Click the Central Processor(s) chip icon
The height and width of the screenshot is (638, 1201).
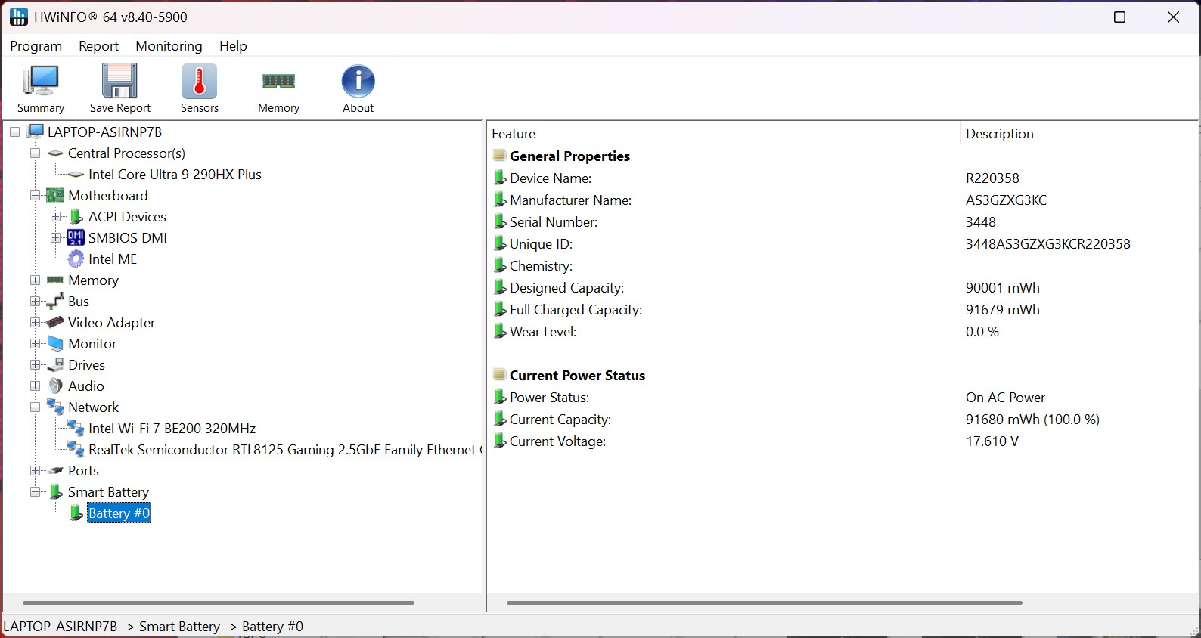[x=55, y=153]
